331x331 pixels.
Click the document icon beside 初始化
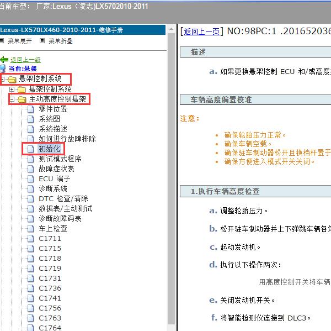(x=30, y=149)
